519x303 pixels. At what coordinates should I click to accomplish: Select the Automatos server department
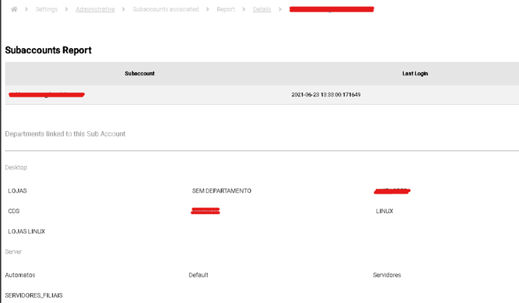click(x=20, y=275)
